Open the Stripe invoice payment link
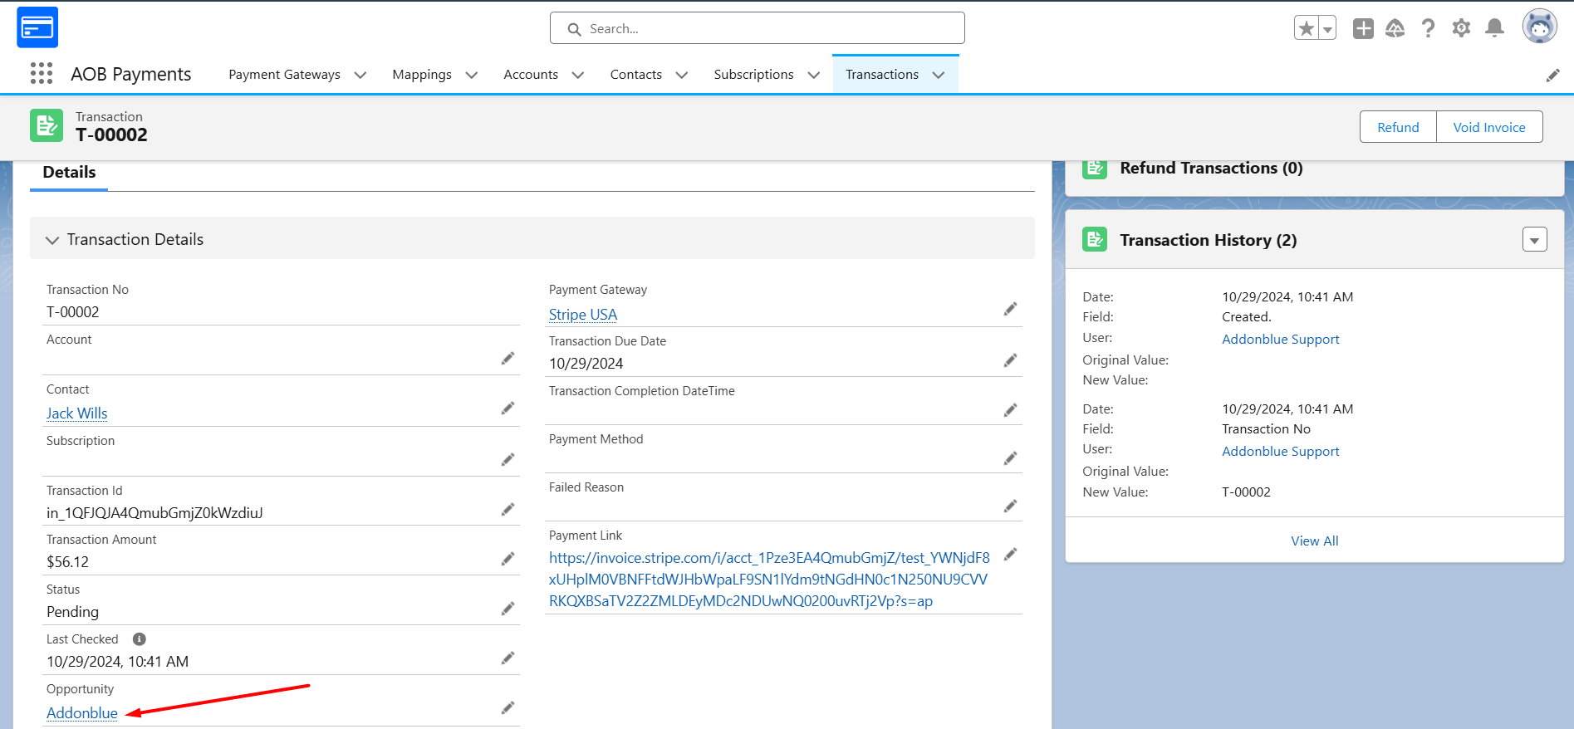 pyautogui.click(x=769, y=580)
